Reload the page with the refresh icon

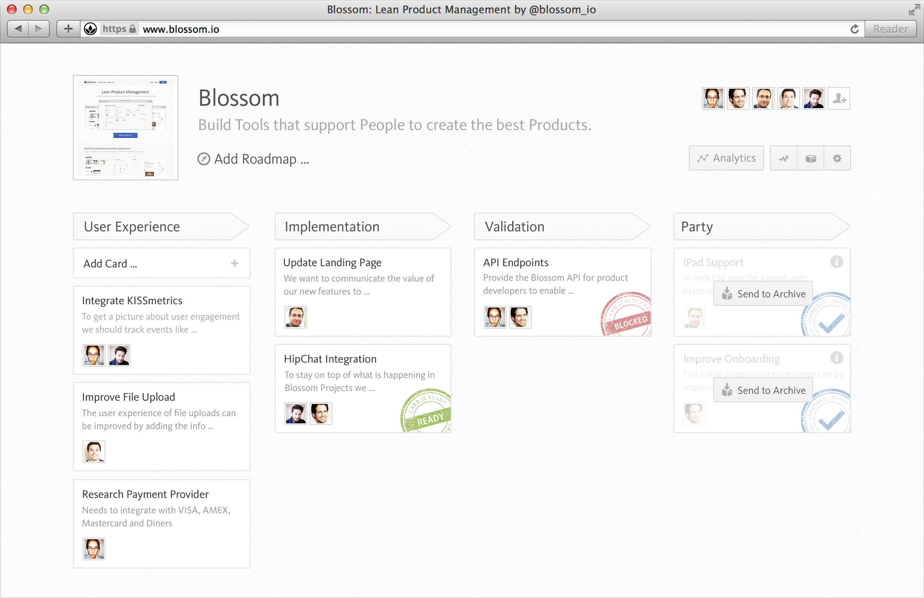point(854,29)
